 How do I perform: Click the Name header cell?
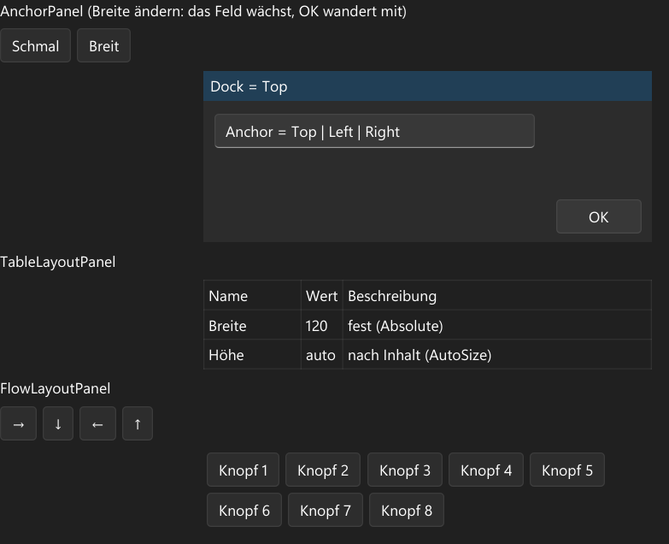click(252, 295)
